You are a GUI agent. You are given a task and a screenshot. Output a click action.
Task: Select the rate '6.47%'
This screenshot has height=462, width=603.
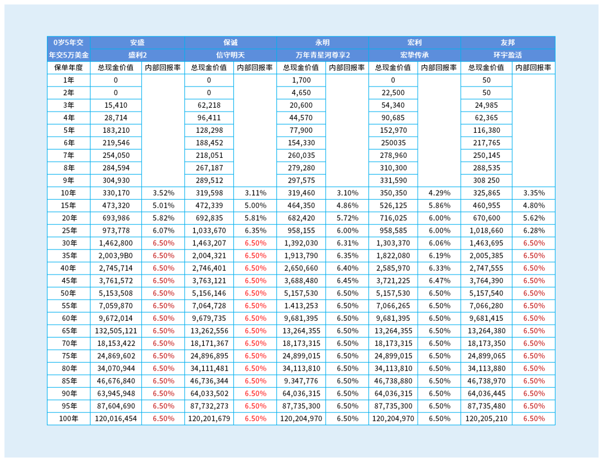coord(439,281)
